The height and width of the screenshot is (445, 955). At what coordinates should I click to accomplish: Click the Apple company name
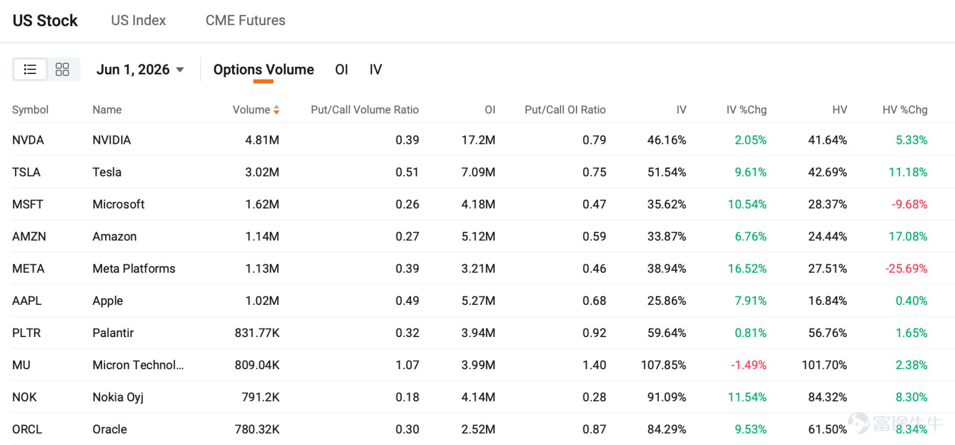coord(107,301)
